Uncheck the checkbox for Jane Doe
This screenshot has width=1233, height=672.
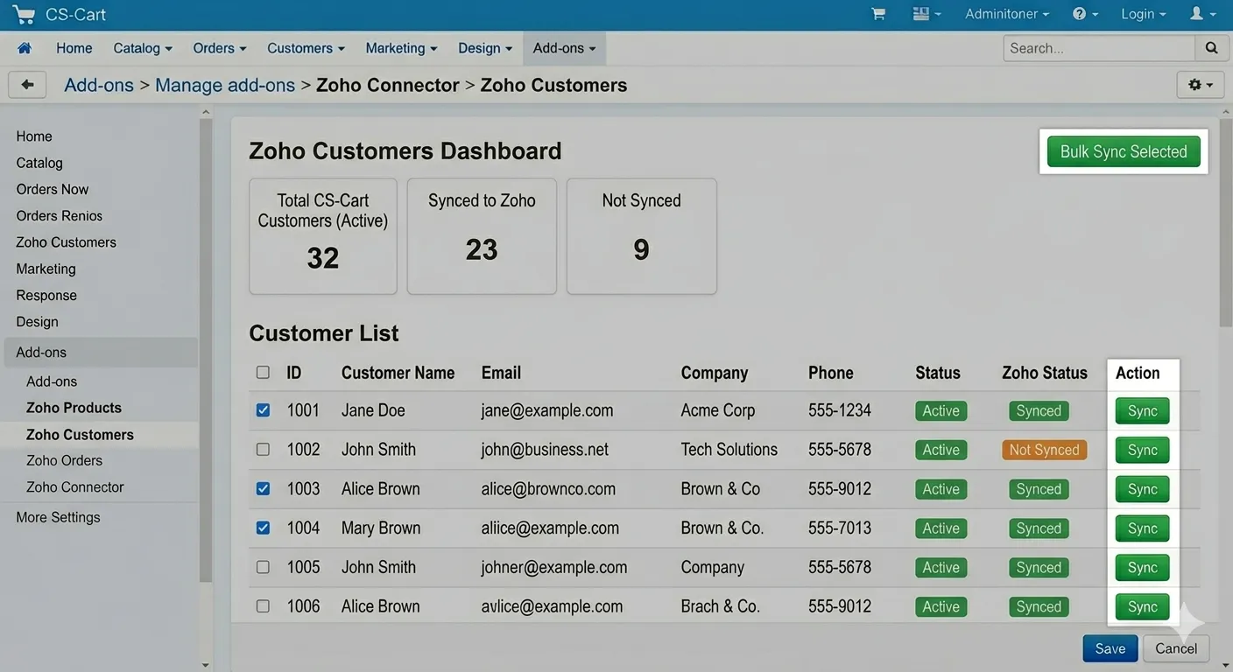[263, 410]
